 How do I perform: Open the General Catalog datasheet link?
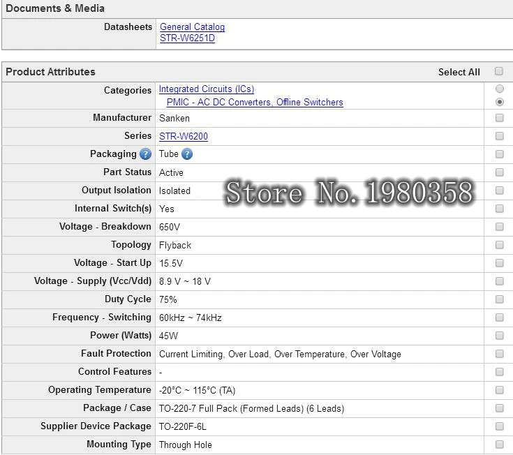[192, 27]
